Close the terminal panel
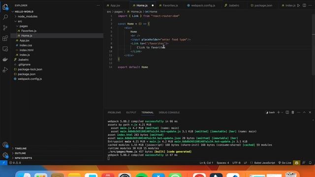 310,113
